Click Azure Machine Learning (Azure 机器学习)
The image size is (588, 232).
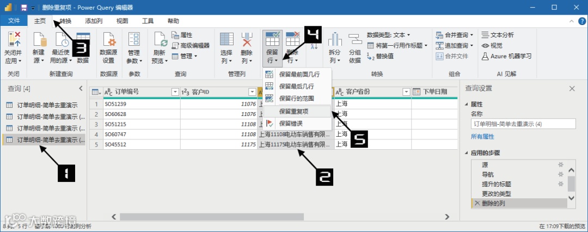pos(507,56)
